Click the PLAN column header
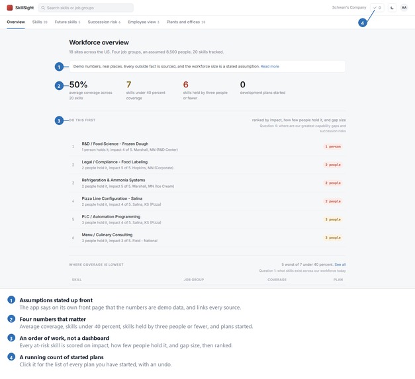Viewport: 415px width, 379px height. click(338, 280)
